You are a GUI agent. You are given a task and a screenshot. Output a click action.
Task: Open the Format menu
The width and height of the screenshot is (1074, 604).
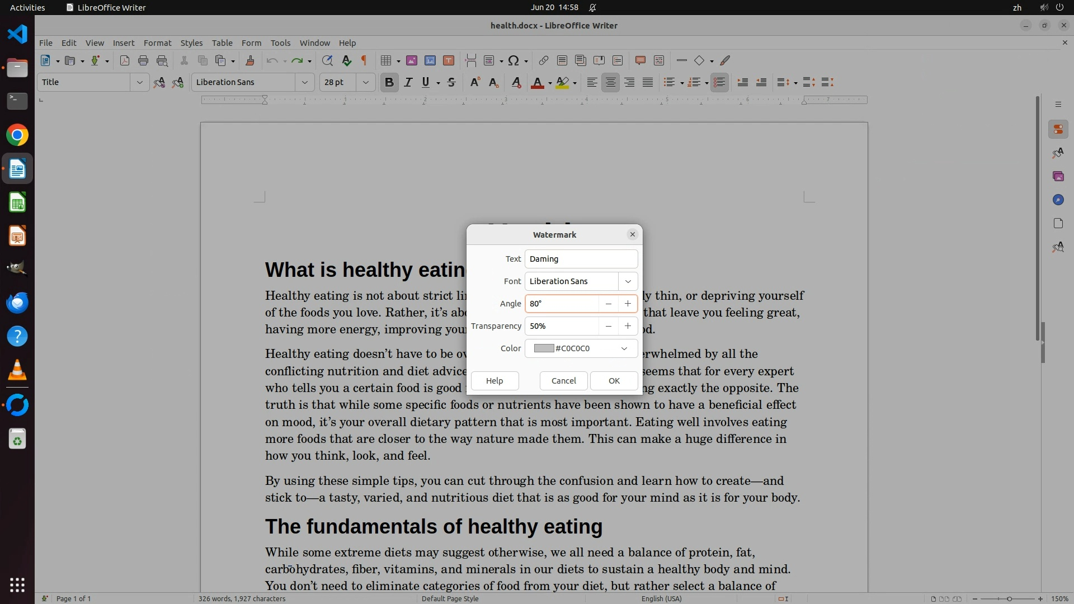157,43
